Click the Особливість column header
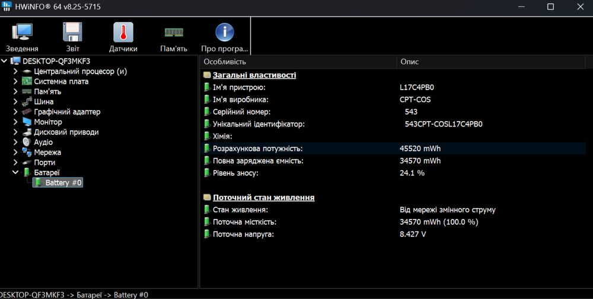The width and height of the screenshot is (593, 299). 298,62
